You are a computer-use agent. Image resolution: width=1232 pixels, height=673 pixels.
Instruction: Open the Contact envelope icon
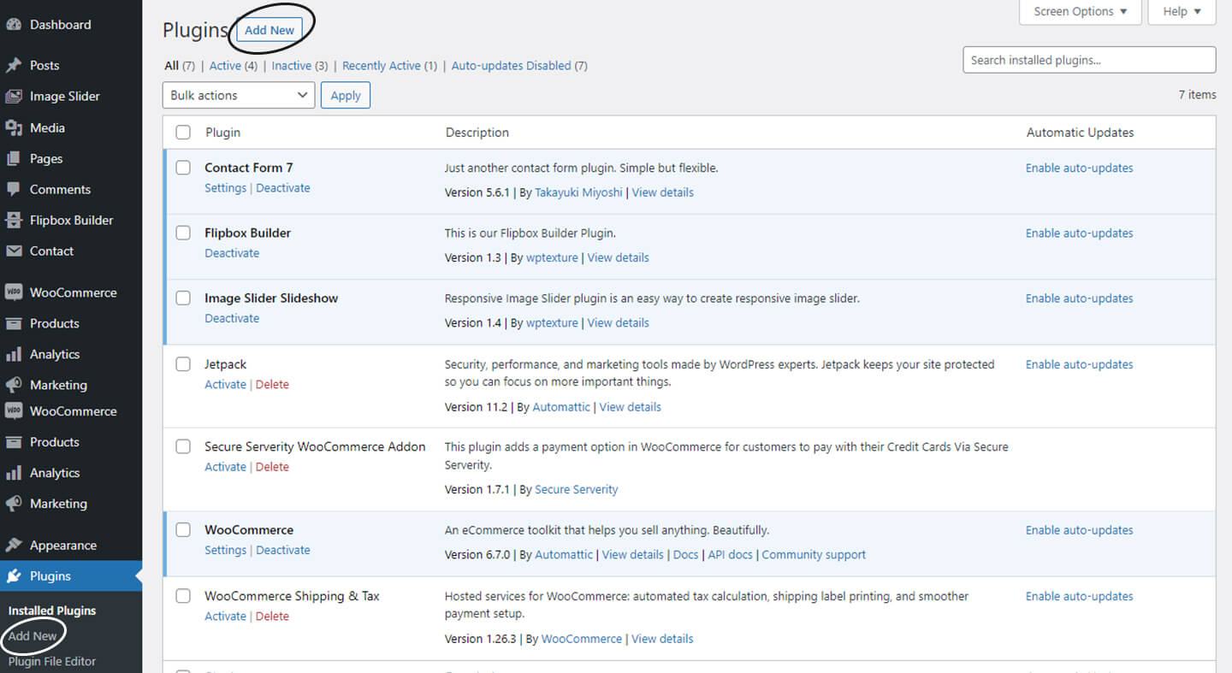click(x=14, y=251)
